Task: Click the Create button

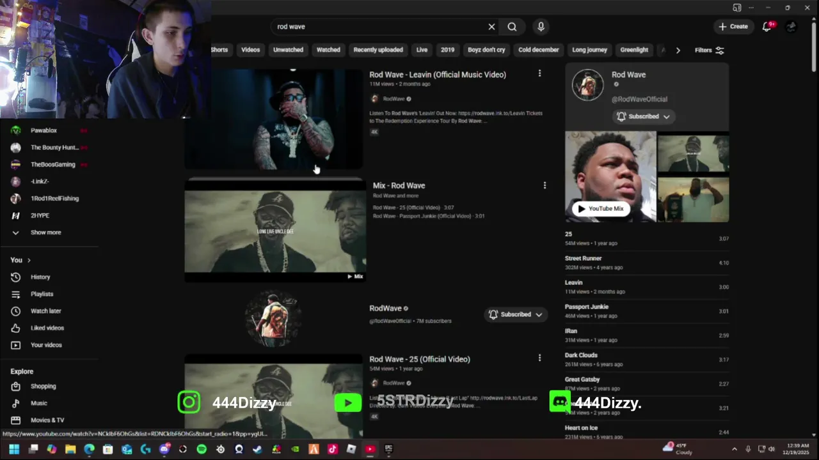Action: click(733, 27)
